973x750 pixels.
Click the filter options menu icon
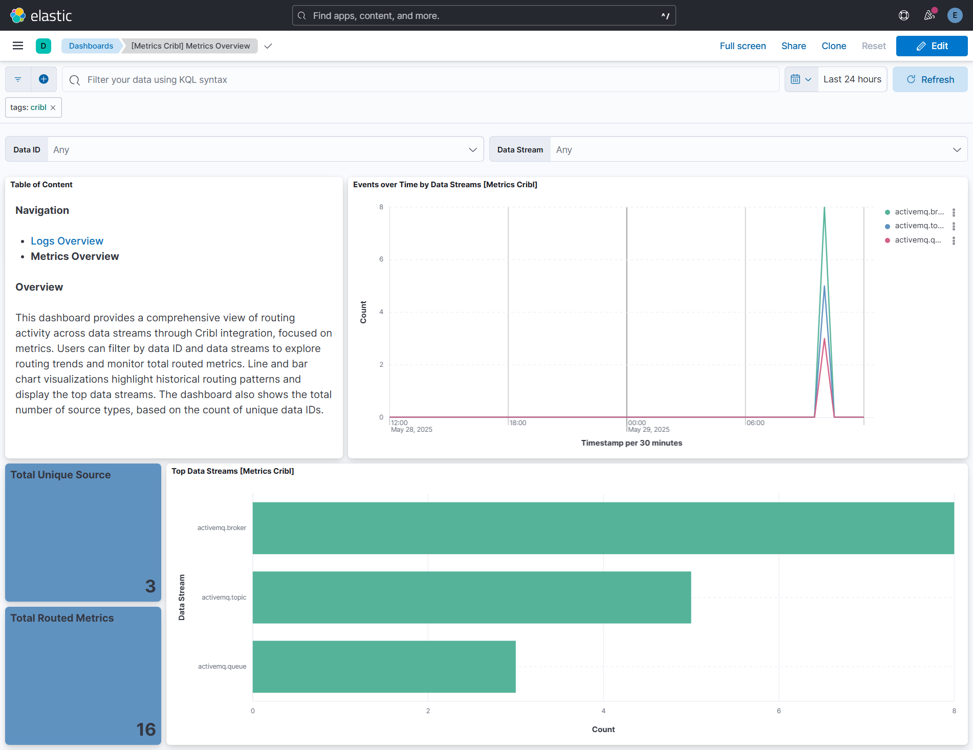tap(18, 79)
